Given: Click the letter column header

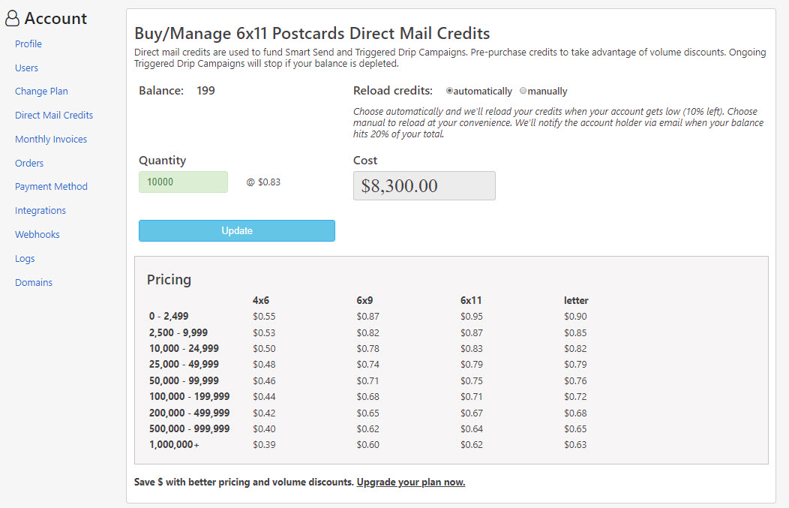Looking at the screenshot, I should click(576, 301).
